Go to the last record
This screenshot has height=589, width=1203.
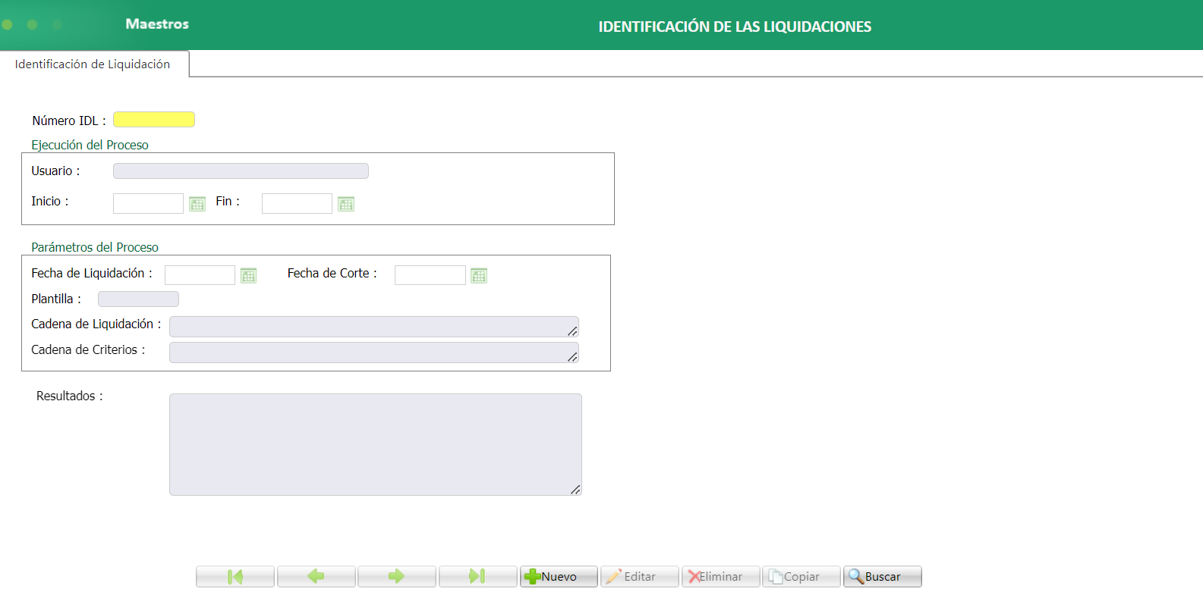(477, 576)
